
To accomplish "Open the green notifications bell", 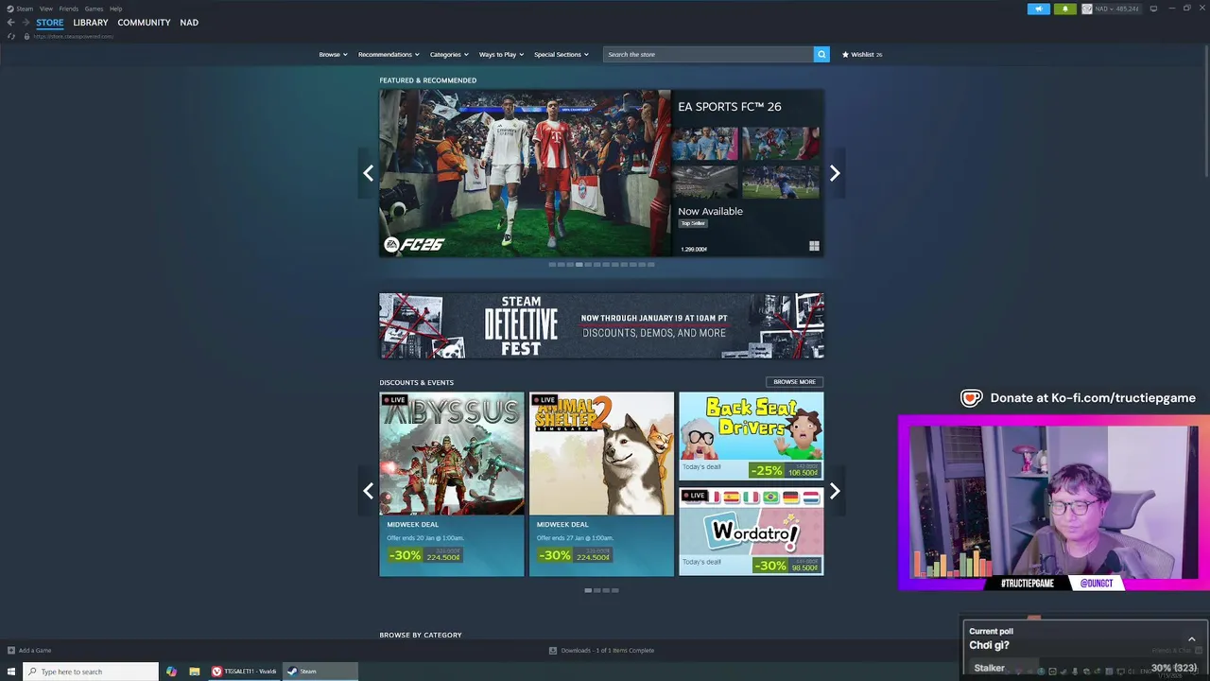I will click(1065, 9).
